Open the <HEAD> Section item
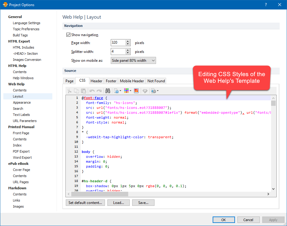Screen dimensions: 287x226 [25, 54]
